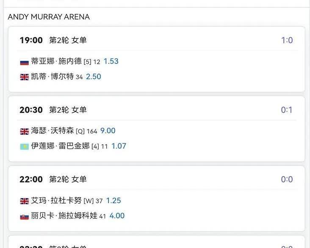Open player 丽贝卡·施拉姆科娃 profile
Screen dimensions: 310x248
click(x=64, y=215)
